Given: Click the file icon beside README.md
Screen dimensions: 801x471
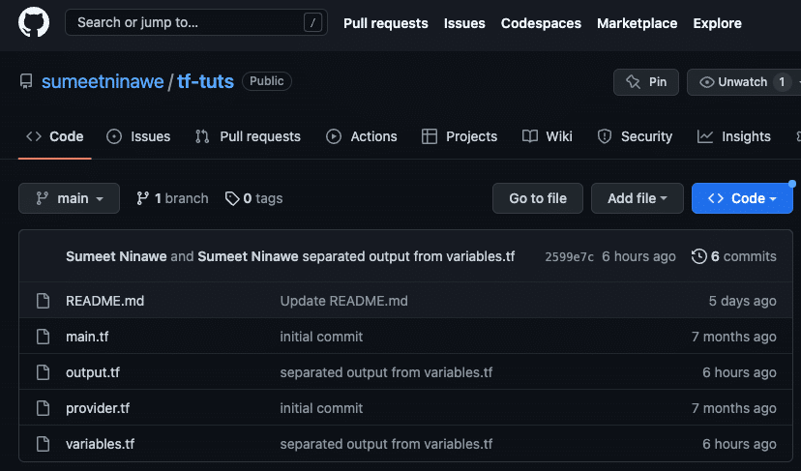Looking at the screenshot, I should (43, 301).
